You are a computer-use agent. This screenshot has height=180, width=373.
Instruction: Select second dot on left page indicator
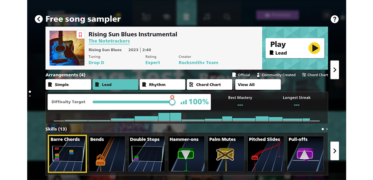(30, 96)
